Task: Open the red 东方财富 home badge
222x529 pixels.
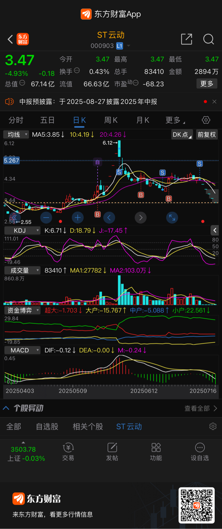Action: click(x=23, y=39)
